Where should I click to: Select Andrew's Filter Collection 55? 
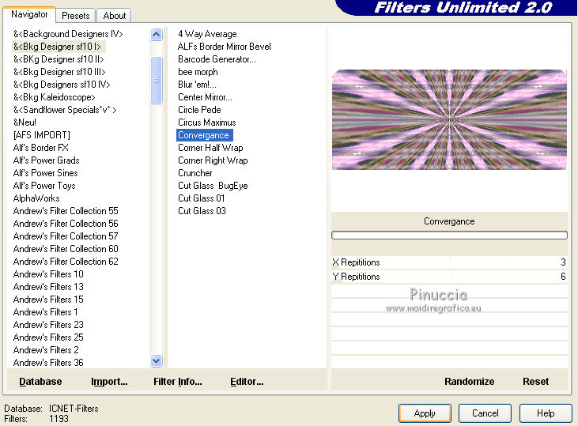pos(66,211)
